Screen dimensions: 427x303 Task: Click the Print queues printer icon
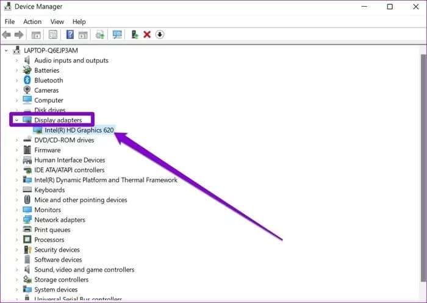(x=27, y=229)
